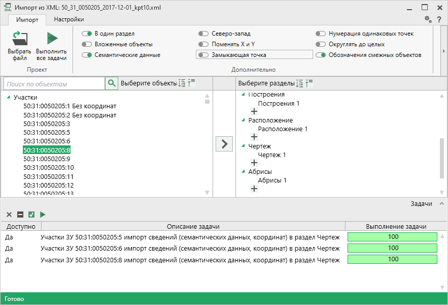Click the green run tasks play icon
The height and width of the screenshot is (305, 448).
point(43,215)
